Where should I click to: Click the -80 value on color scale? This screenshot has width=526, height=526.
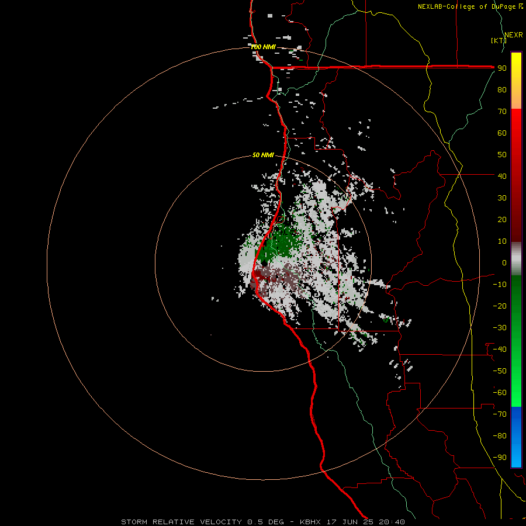500,436
